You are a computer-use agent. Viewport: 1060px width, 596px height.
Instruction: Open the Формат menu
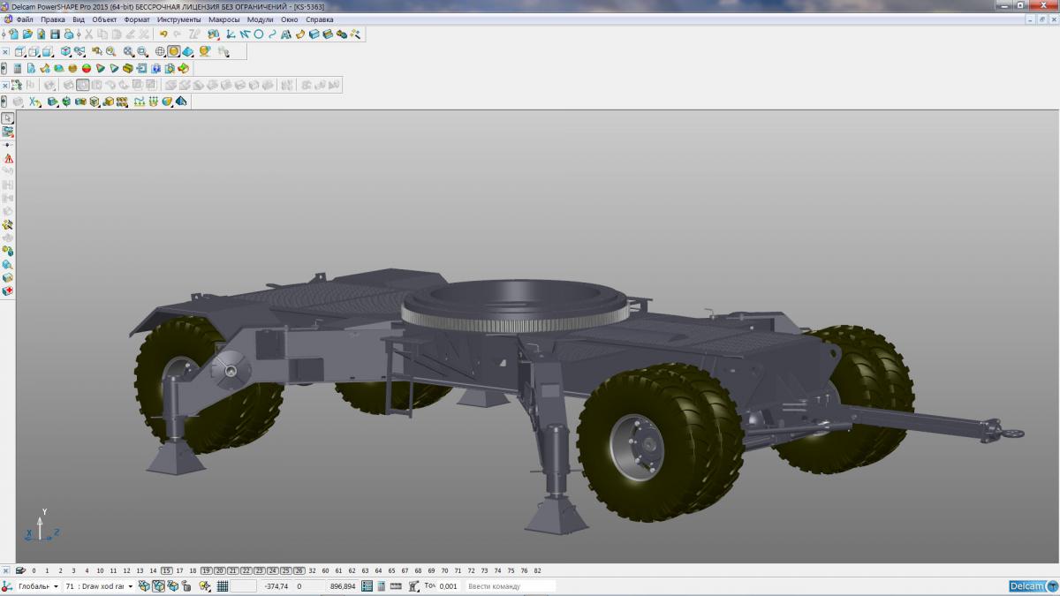137,19
